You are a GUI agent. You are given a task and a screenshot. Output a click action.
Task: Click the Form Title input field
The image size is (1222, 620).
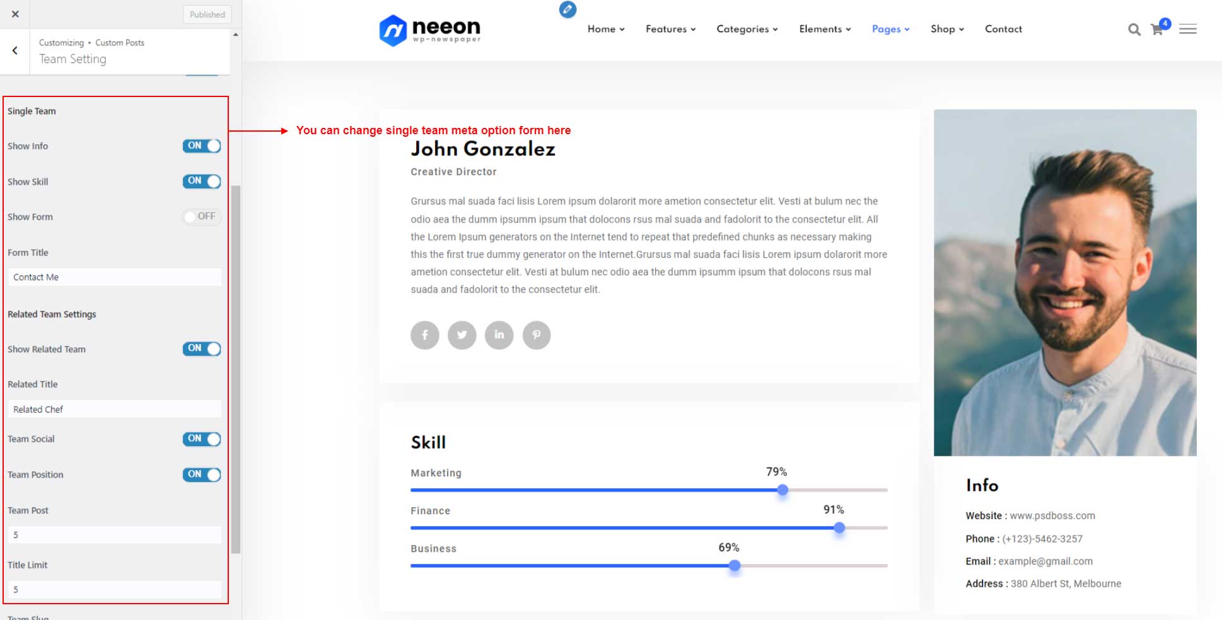pyautogui.click(x=114, y=277)
